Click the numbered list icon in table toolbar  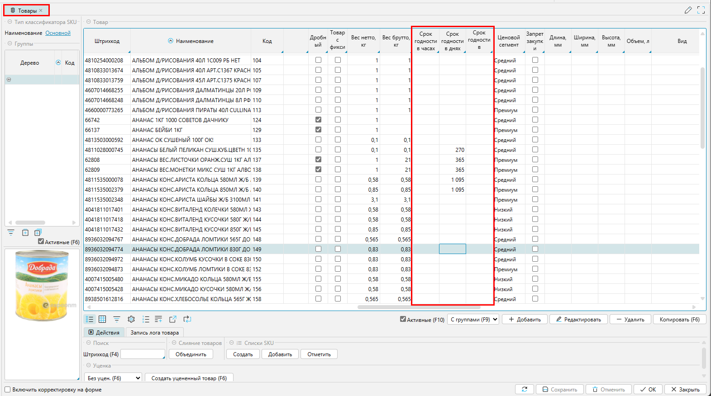pos(146,319)
